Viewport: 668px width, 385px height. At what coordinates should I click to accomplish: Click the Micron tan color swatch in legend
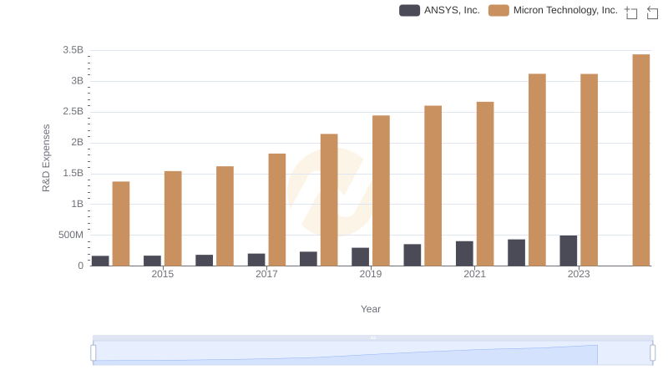498,10
